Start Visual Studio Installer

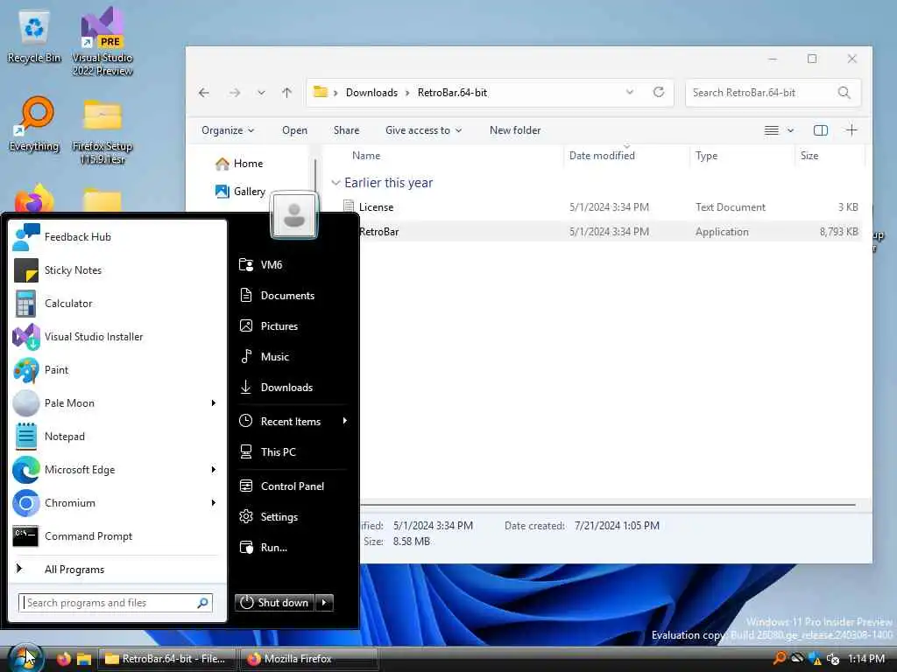[117, 337]
